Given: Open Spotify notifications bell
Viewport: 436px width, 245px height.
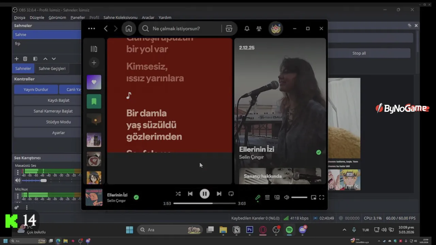Looking at the screenshot, I should point(247,29).
